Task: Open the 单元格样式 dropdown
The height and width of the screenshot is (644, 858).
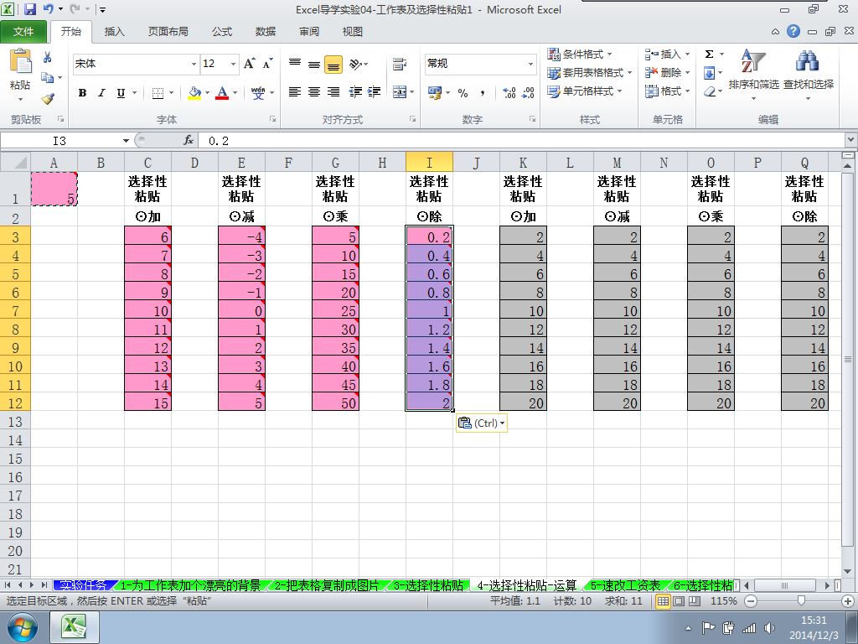Action: click(x=584, y=91)
